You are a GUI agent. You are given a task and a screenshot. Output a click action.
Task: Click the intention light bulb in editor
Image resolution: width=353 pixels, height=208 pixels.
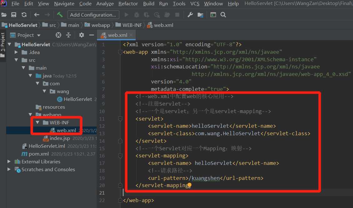189,185
